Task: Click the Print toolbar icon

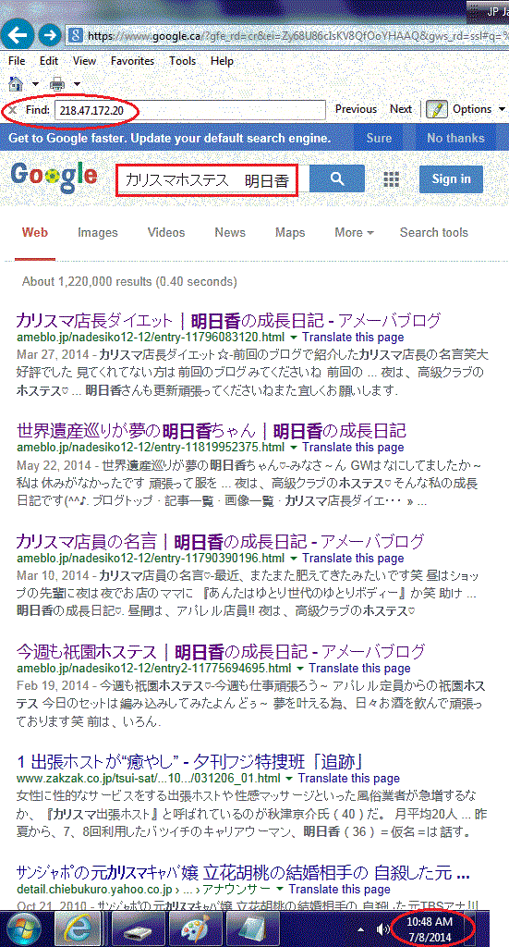Action: 58,83
